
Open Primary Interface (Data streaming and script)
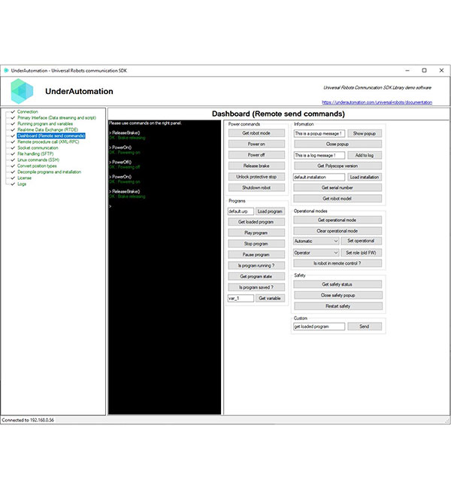(x=56, y=117)
